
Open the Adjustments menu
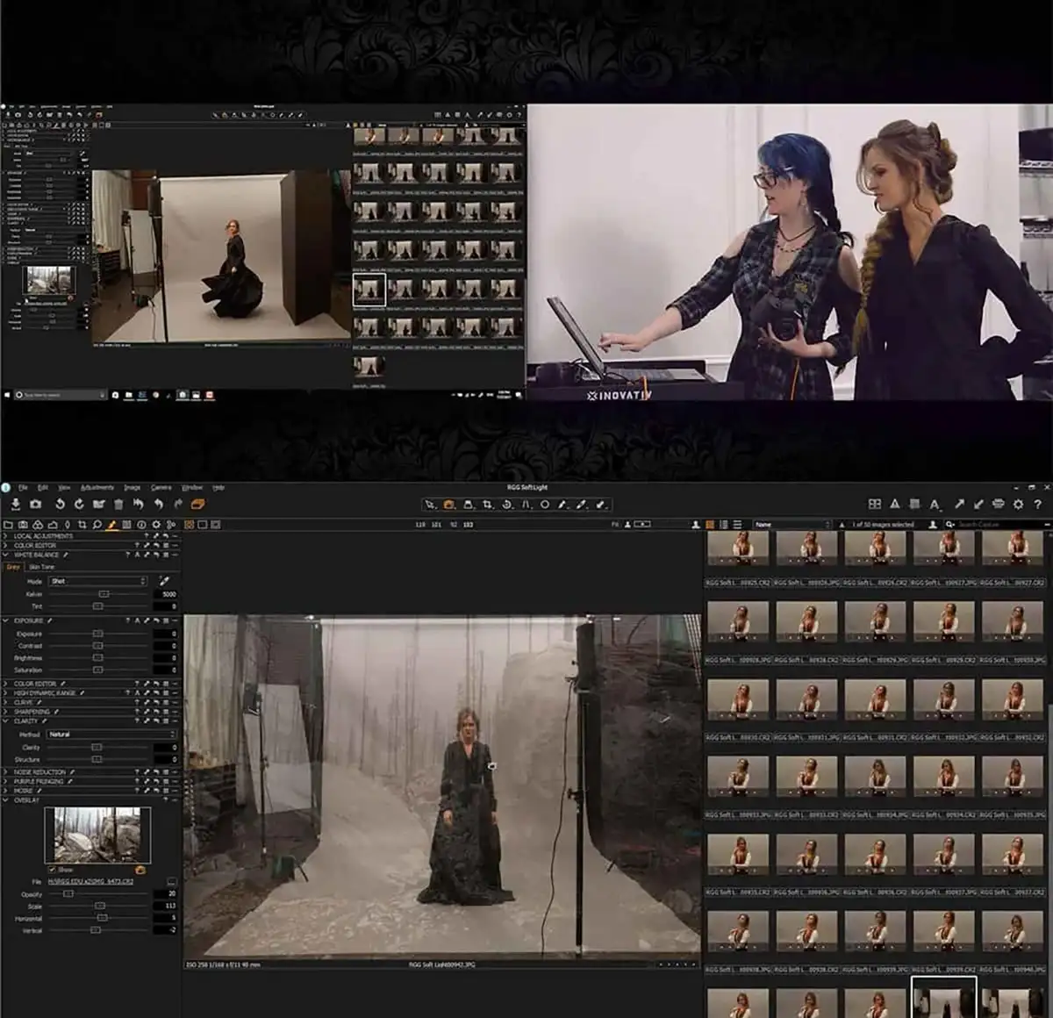pos(97,487)
